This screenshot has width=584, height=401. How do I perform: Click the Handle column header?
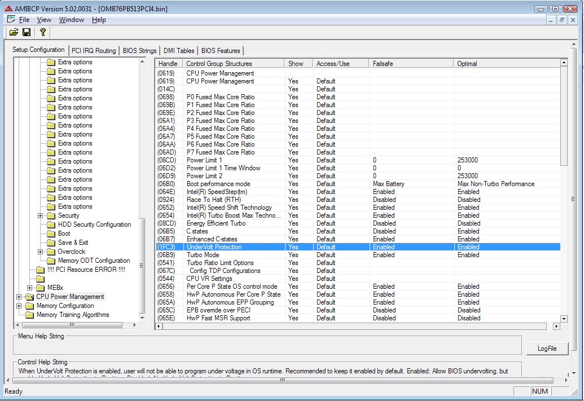(x=169, y=64)
